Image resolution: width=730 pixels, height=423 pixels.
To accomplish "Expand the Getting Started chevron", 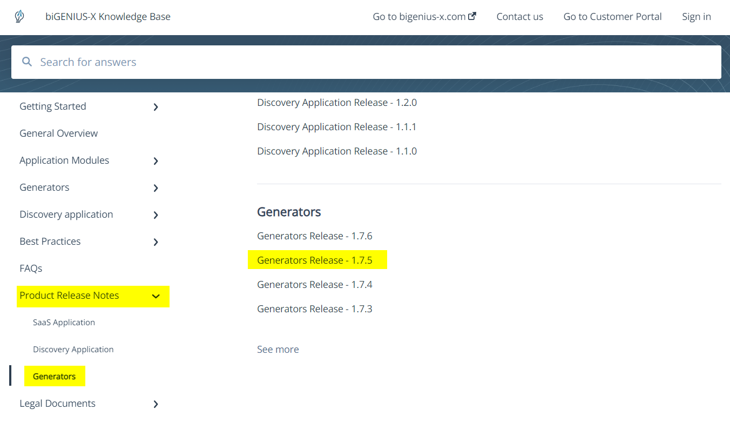I will [x=156, y=107].
